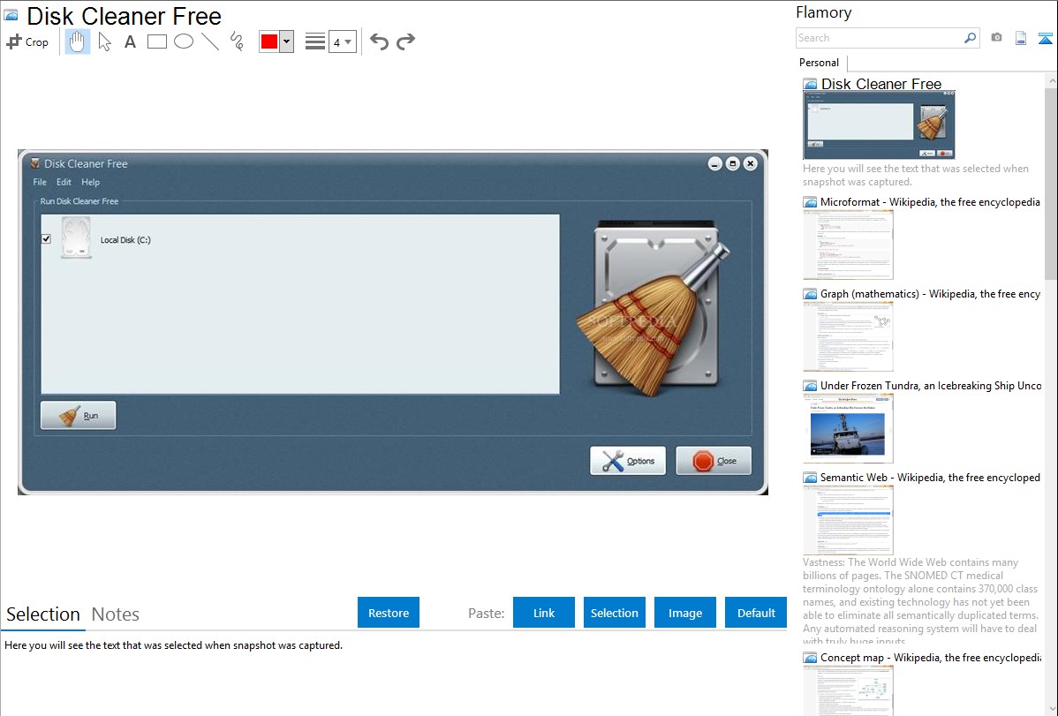Click the 'Local Disk (C:)' label
Image resolution: width=1058 pixels, height=716 pixels.
(125, 240)
